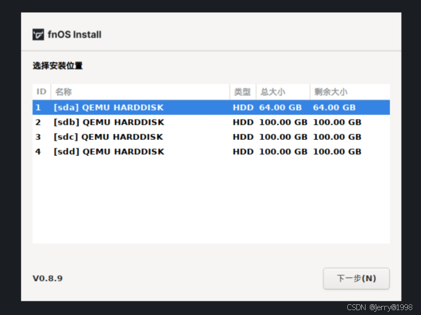421x315 pixels.
Task: Click ID number 3 cell
Action: pos(38,137)
